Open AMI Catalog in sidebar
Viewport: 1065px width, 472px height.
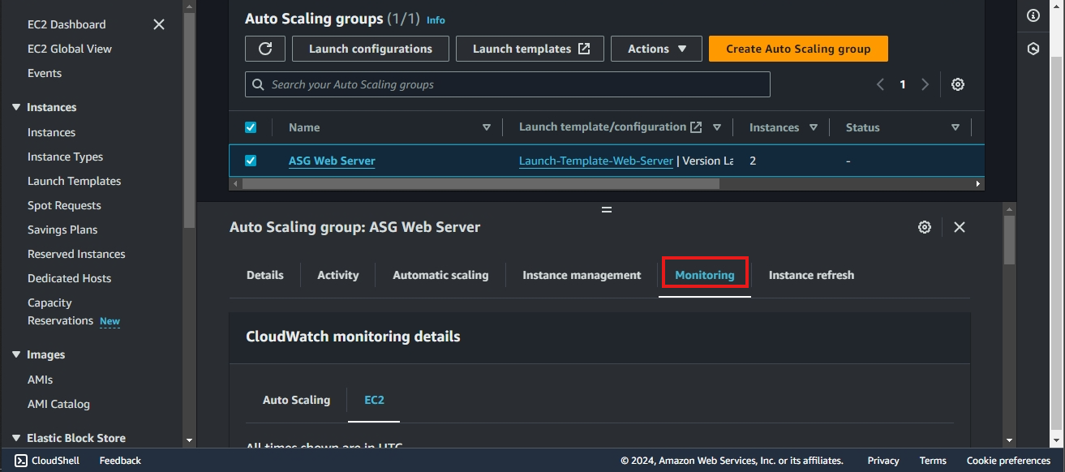point(58,404)
